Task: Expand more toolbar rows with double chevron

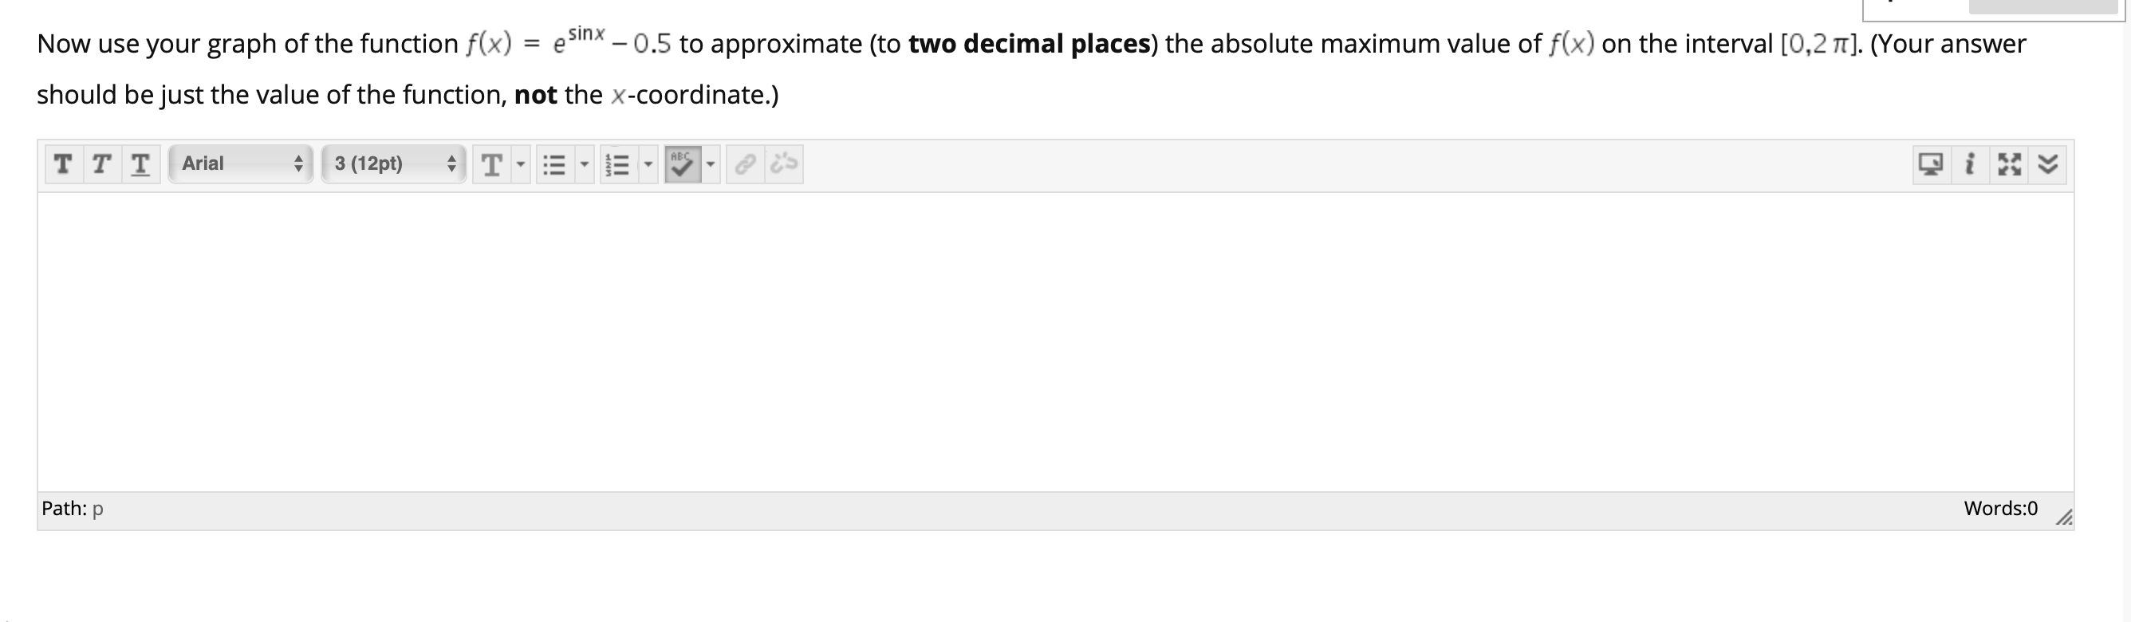Action: (2048, 163)
